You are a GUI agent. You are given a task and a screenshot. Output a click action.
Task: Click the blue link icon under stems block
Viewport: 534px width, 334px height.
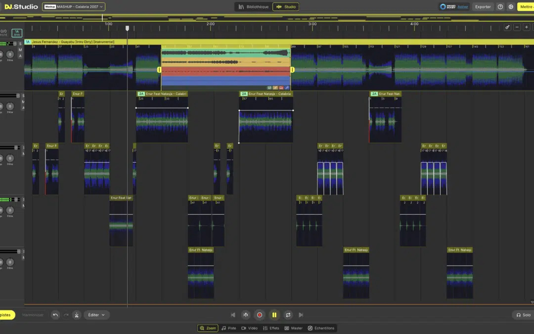(x=287, y=88)
